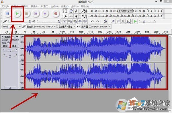The height and width of the screenshot is (113, 172).
Task: Adjust the track gain slider
Action: (x=10, y=51)
